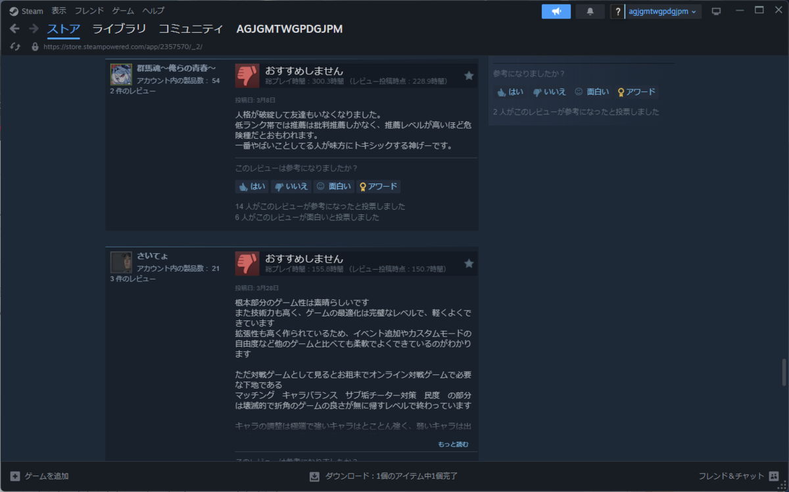Click the padlock security icon
This screenshot has width=789, height=492.
point(35,47)
